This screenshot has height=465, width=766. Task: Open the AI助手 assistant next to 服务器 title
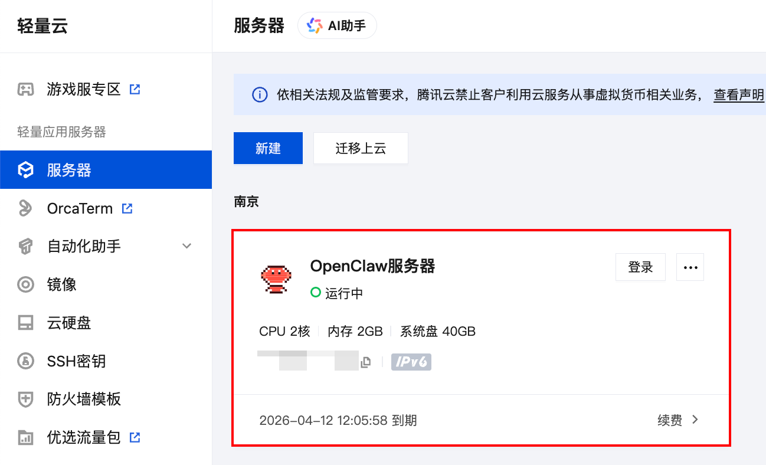click(x=337, y=25)
